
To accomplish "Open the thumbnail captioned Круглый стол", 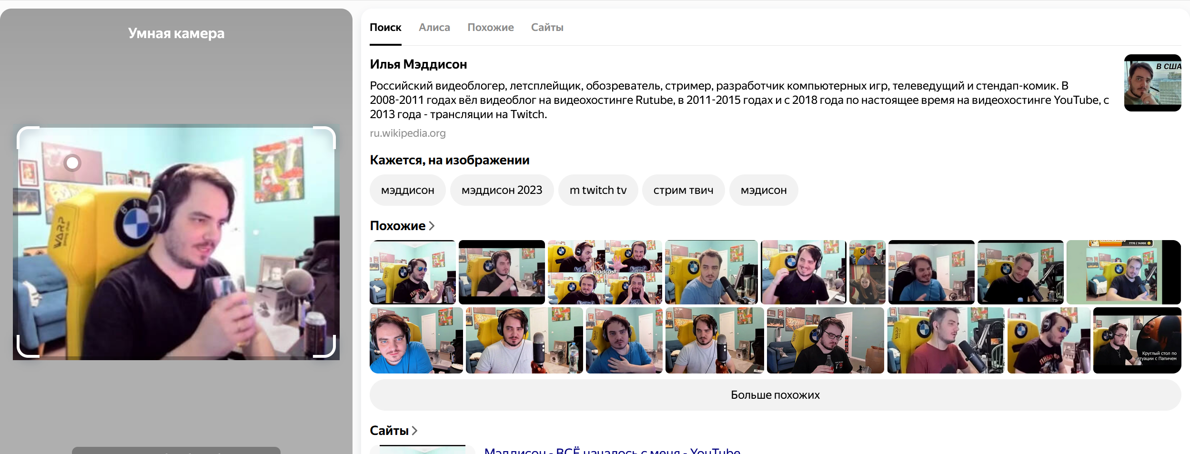I will click(x=1137, y=340).
